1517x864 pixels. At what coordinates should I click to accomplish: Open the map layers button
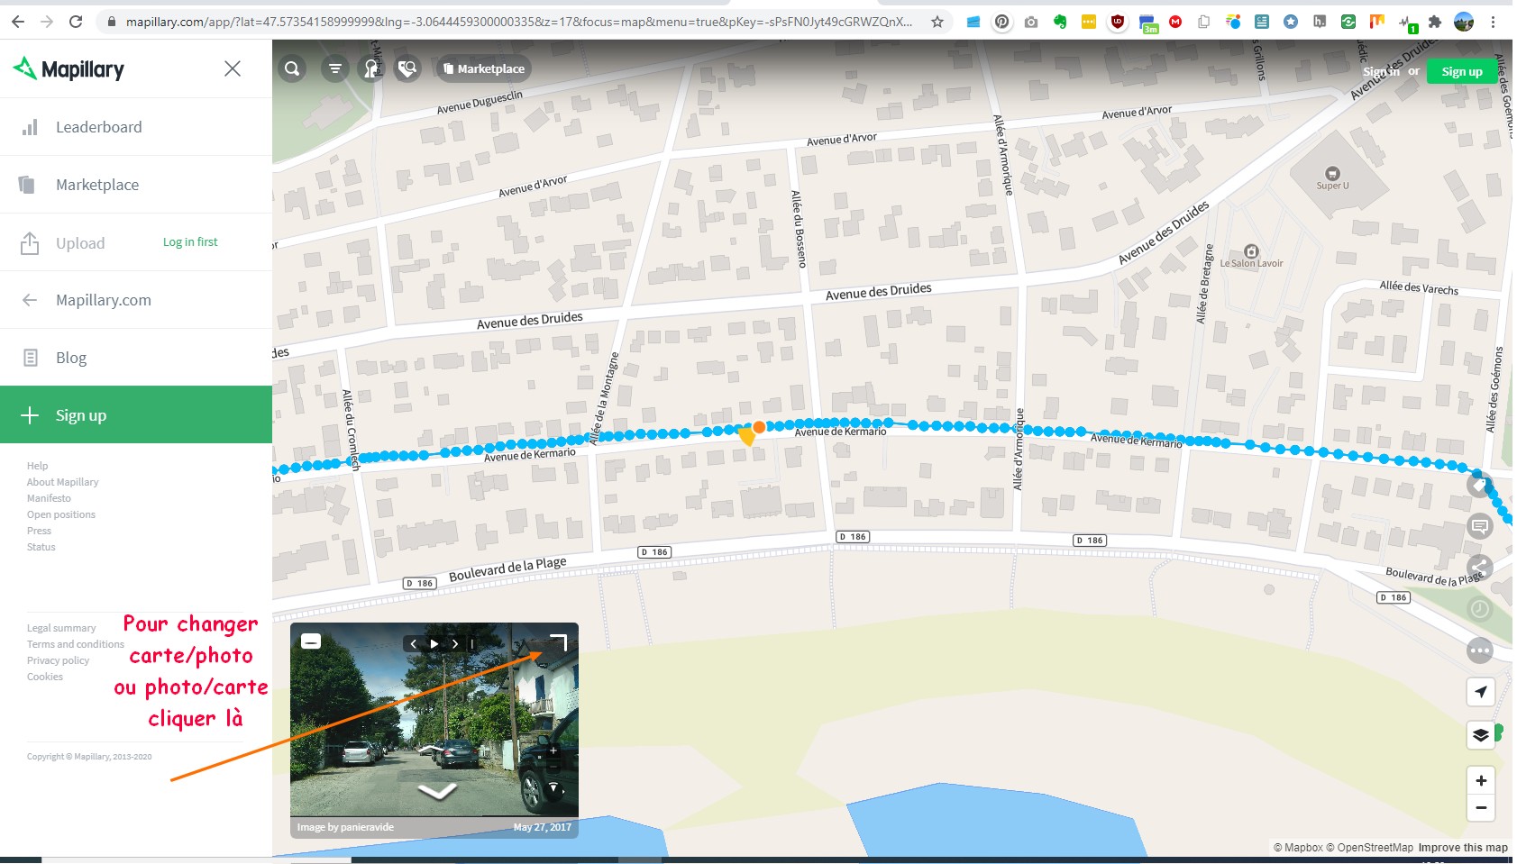(x=1480, y=735)
